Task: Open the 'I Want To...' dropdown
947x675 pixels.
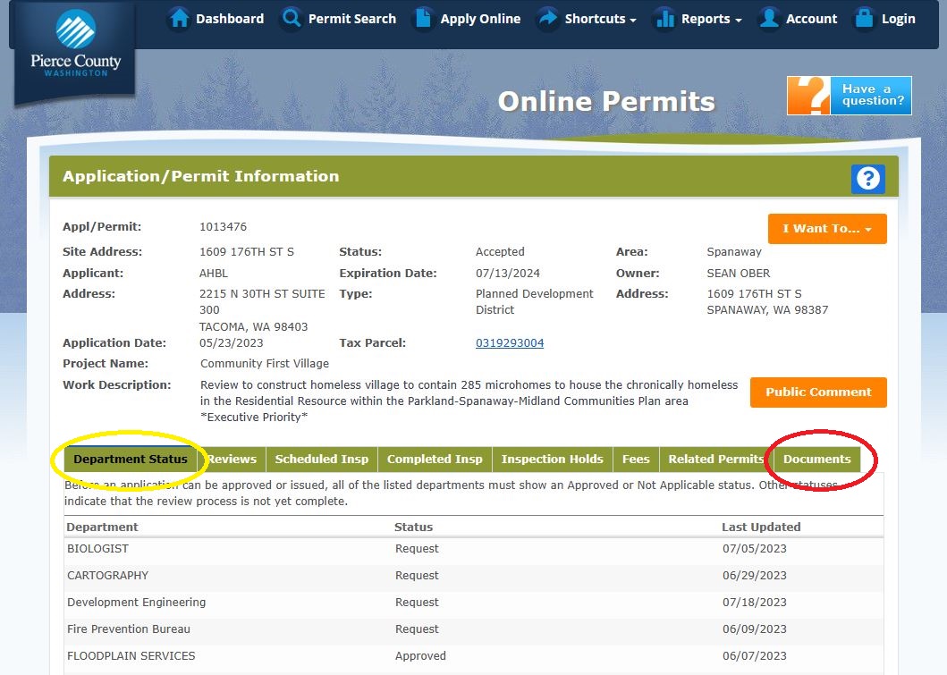Action: coord(827,229)
